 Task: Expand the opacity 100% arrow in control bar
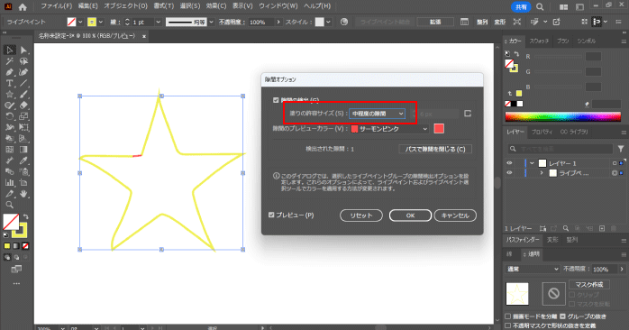pyautogui.click(x=278, y=22)
